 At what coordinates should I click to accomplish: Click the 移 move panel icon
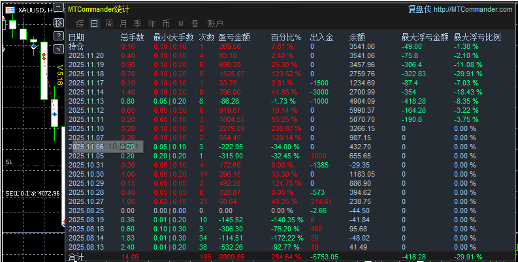[x=58, y=23]
